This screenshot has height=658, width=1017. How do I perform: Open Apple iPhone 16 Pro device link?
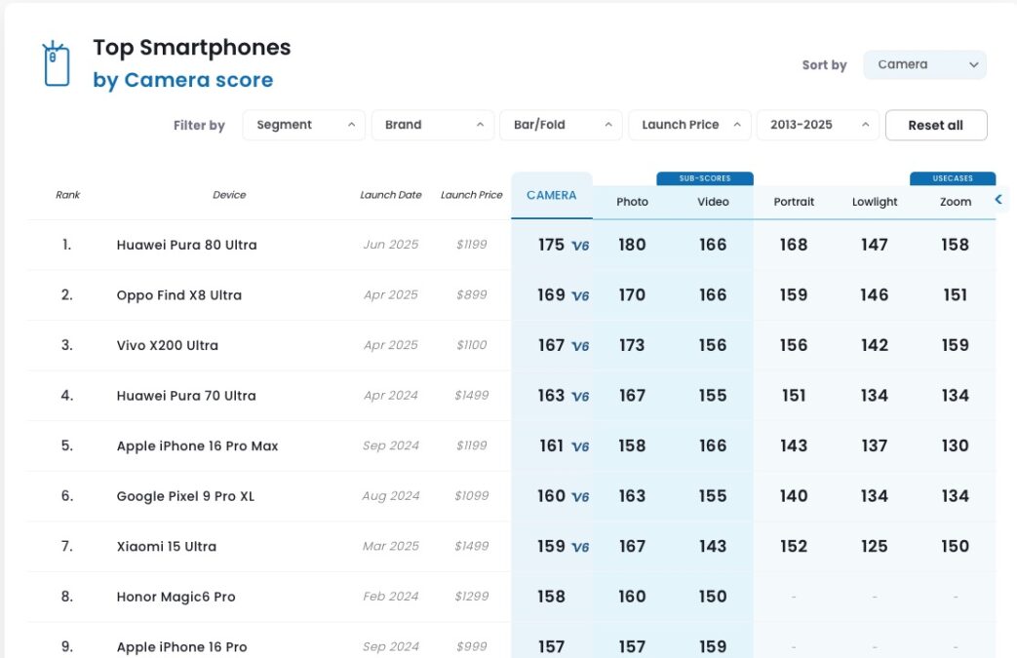point(181,647)
